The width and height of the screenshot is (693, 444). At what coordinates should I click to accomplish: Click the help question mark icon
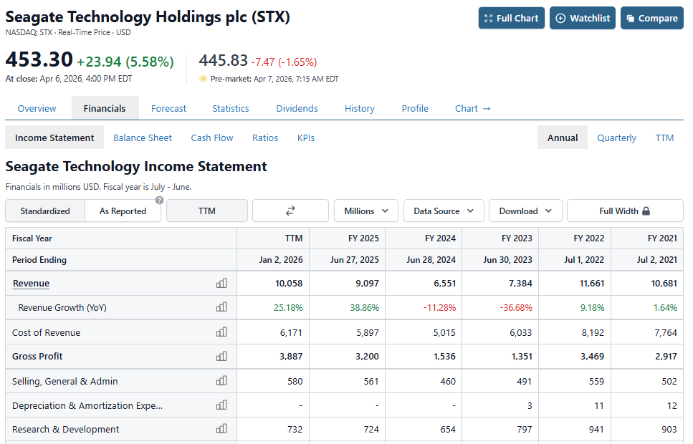pos(160,200)
